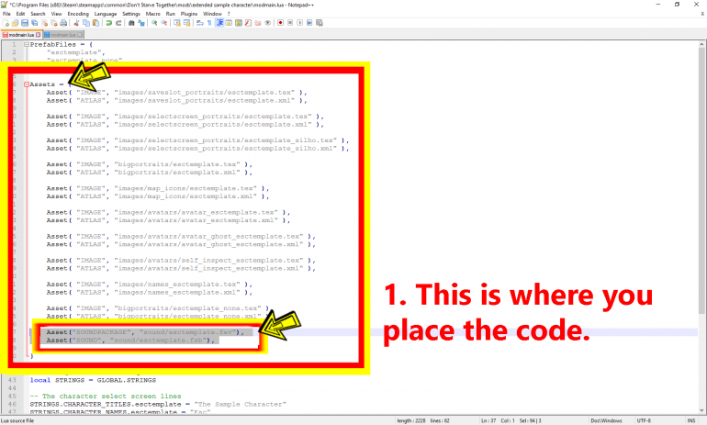Image resolution: width=707 pixels, height=425 pixels.
Task: Collapse the PrefabFiles fold marker
Action: pos(27,44)
